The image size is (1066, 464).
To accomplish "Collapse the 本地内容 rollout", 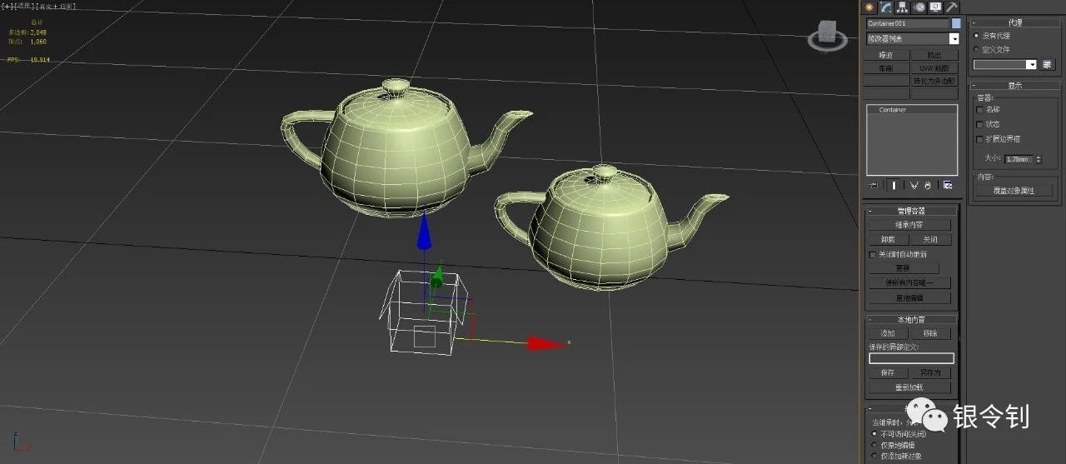I will (x=911, y=319).
